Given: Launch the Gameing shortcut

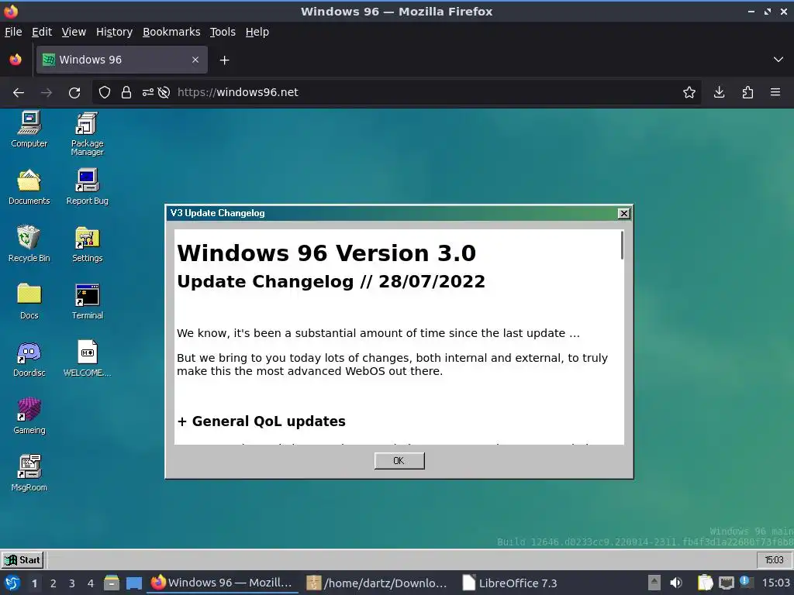Looking at the screenshot, I should (29, 415).
